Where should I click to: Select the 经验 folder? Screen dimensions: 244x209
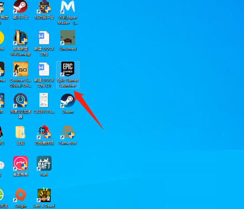point(20,135)
